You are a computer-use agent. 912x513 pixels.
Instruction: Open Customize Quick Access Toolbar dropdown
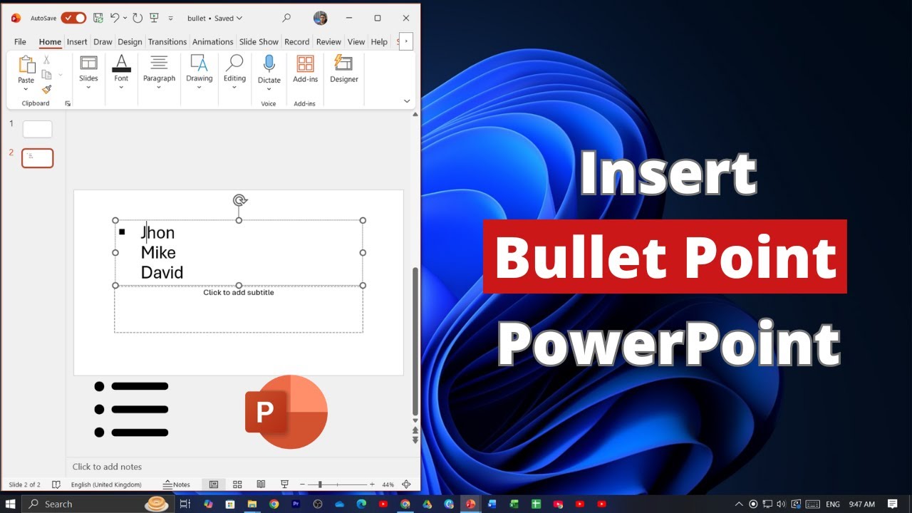(170, 19)
